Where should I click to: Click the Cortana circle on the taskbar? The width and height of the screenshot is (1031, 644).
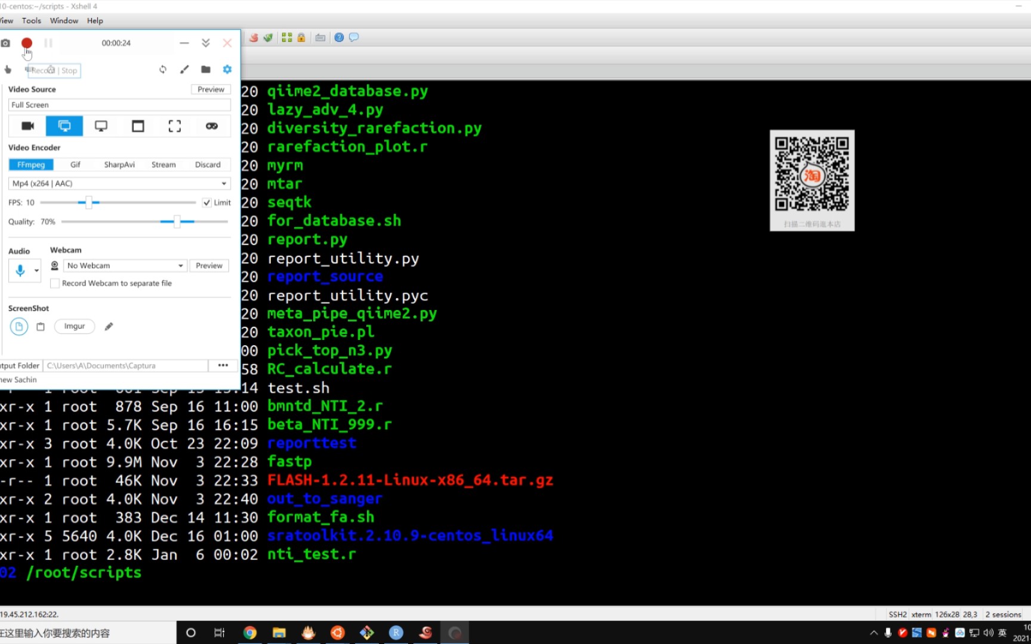[x=191, y=633]
